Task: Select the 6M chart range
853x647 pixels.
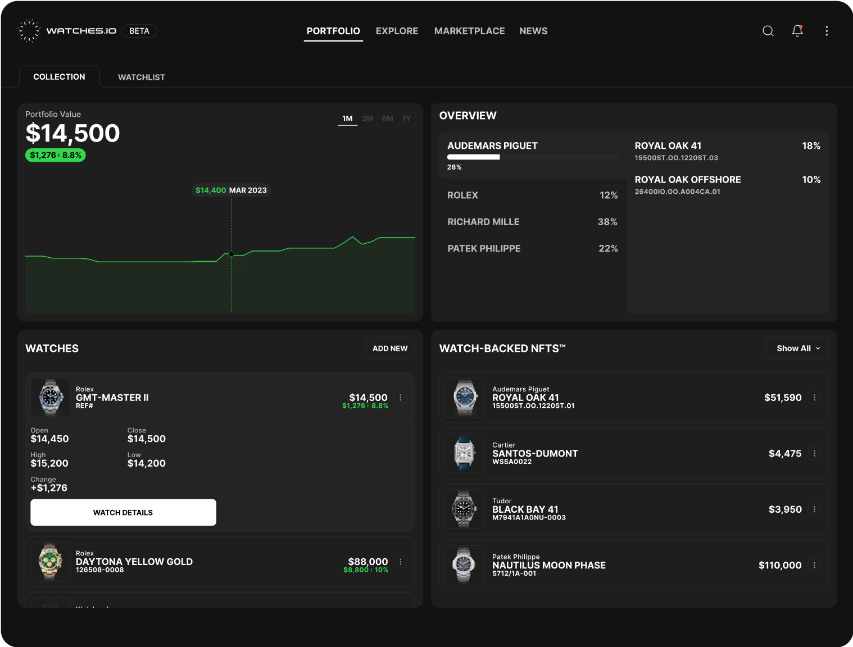Action: point(387,119)
